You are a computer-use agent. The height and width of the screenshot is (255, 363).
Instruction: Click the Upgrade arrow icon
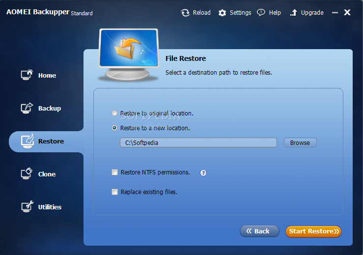click(294, 13)
